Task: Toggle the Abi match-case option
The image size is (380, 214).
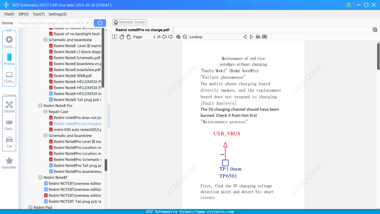Action: (x=258, y=37)
